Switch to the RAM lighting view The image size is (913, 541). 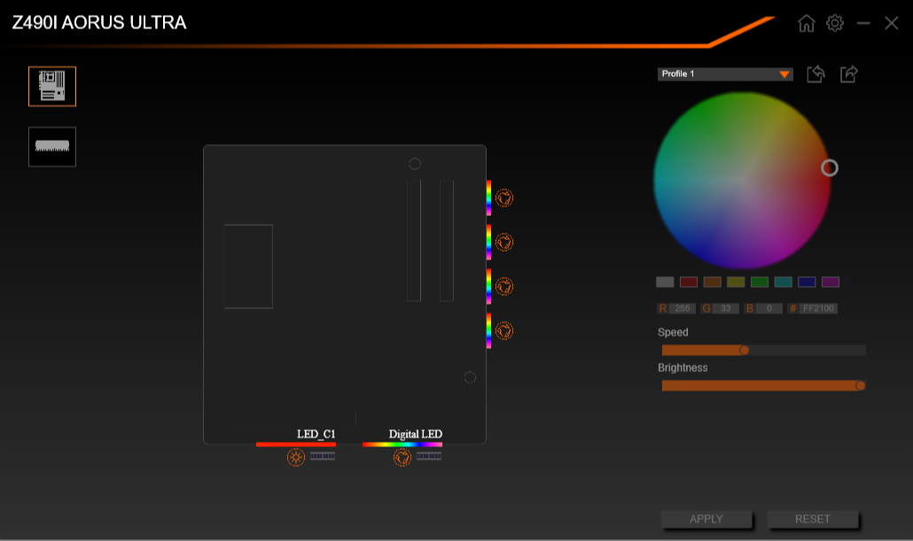(x=51, y=146)
